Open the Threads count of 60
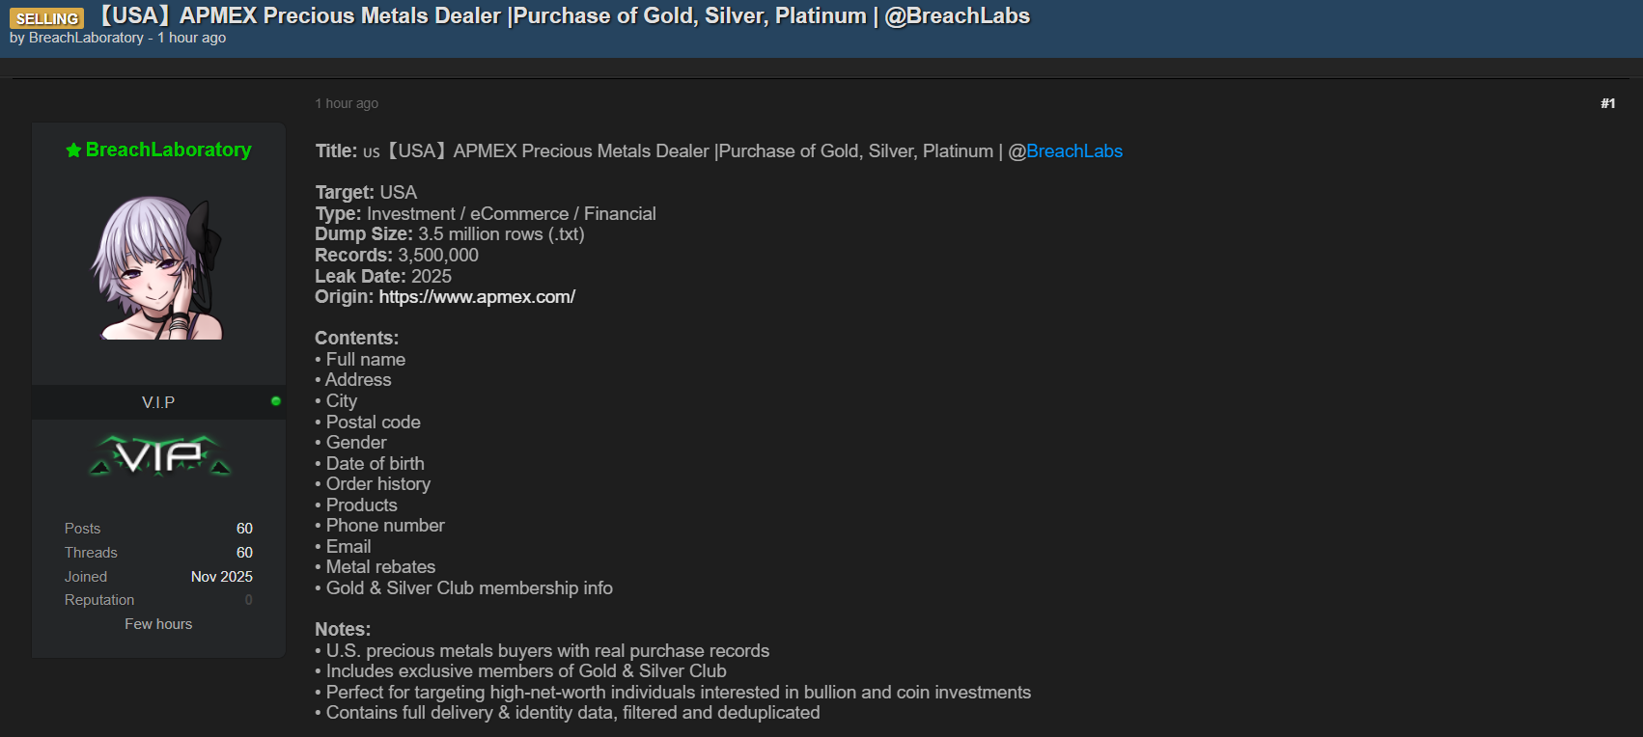Screen dimensions: 1643x737 coord(244,553)
